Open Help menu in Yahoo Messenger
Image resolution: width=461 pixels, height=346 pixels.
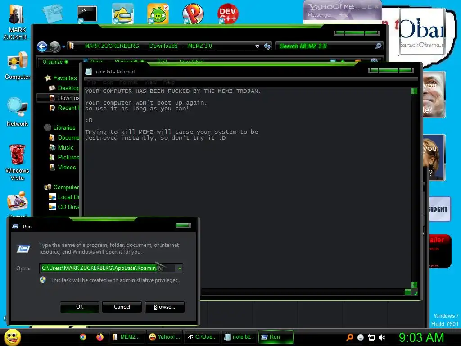pyautogui.click(x=343, y=15)
